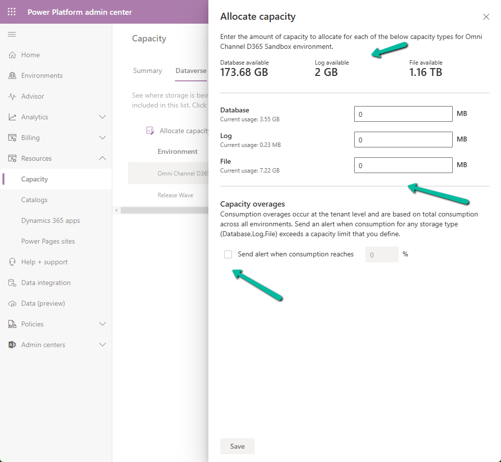Image resolution: width=501 pixels, height=462 pixels.
Task: Open the app launcher waffle icon
Action: (11, 11)
